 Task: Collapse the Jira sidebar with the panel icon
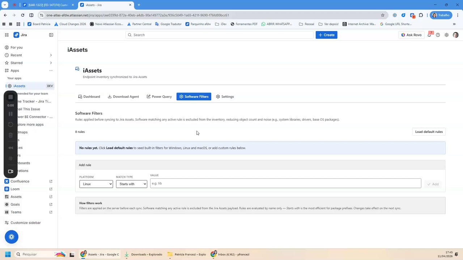pos(51,35)
